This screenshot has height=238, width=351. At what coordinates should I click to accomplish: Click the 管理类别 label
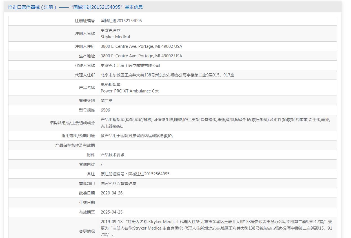coord(87,101)
